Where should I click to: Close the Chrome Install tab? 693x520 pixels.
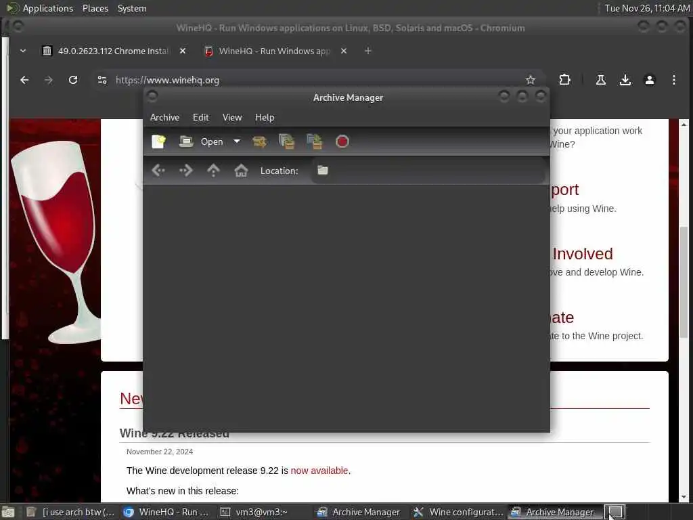(183, 51)
